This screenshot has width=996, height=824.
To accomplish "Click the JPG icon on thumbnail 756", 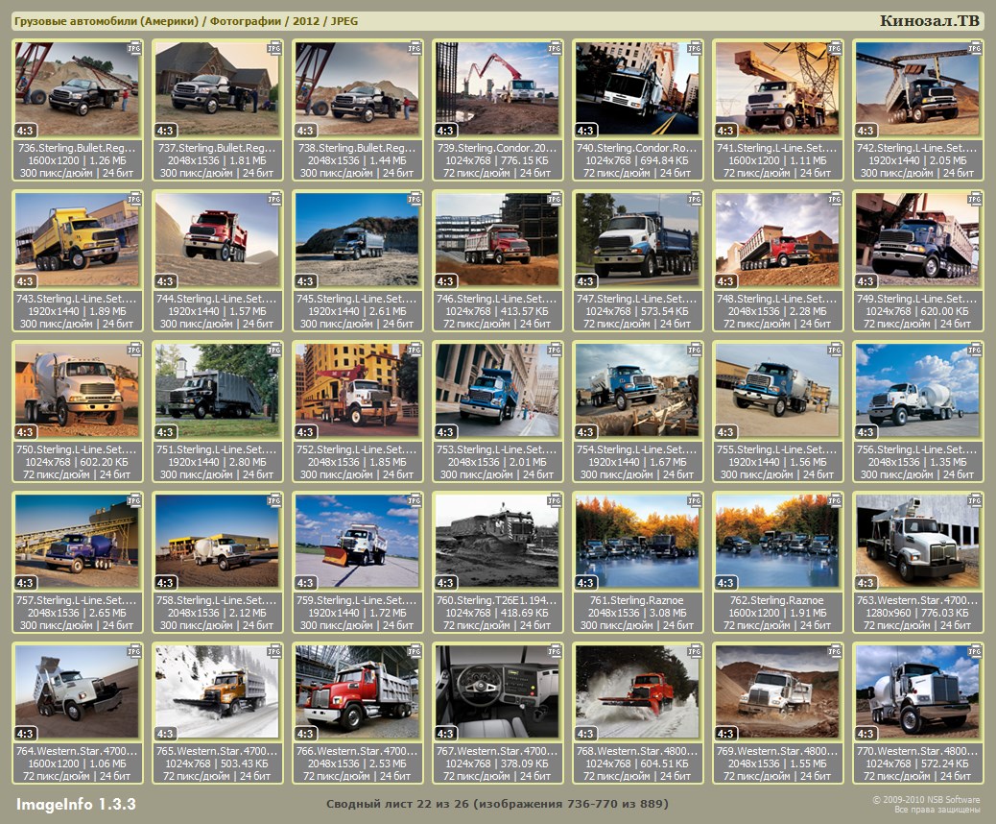I will click(974, 349).
